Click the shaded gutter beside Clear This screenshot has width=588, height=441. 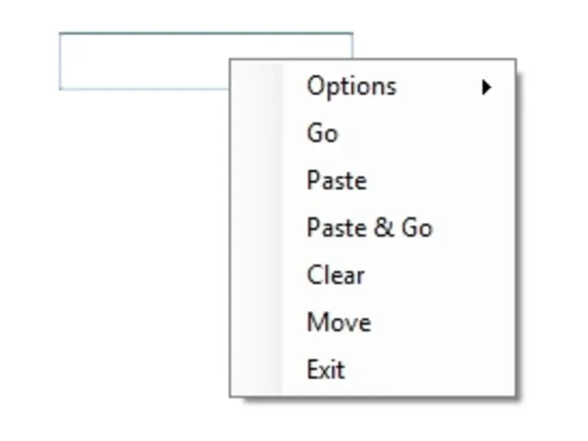[x=257, y=276]
